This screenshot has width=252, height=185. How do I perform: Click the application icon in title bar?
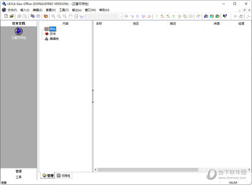(x=4, y=3)
